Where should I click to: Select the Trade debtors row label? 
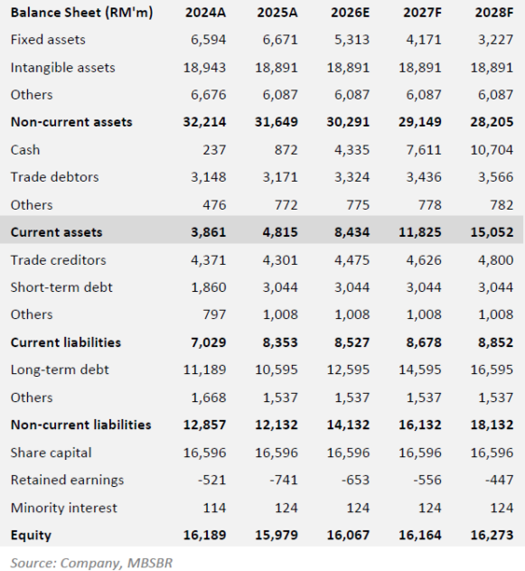click(x=54, y=177)
